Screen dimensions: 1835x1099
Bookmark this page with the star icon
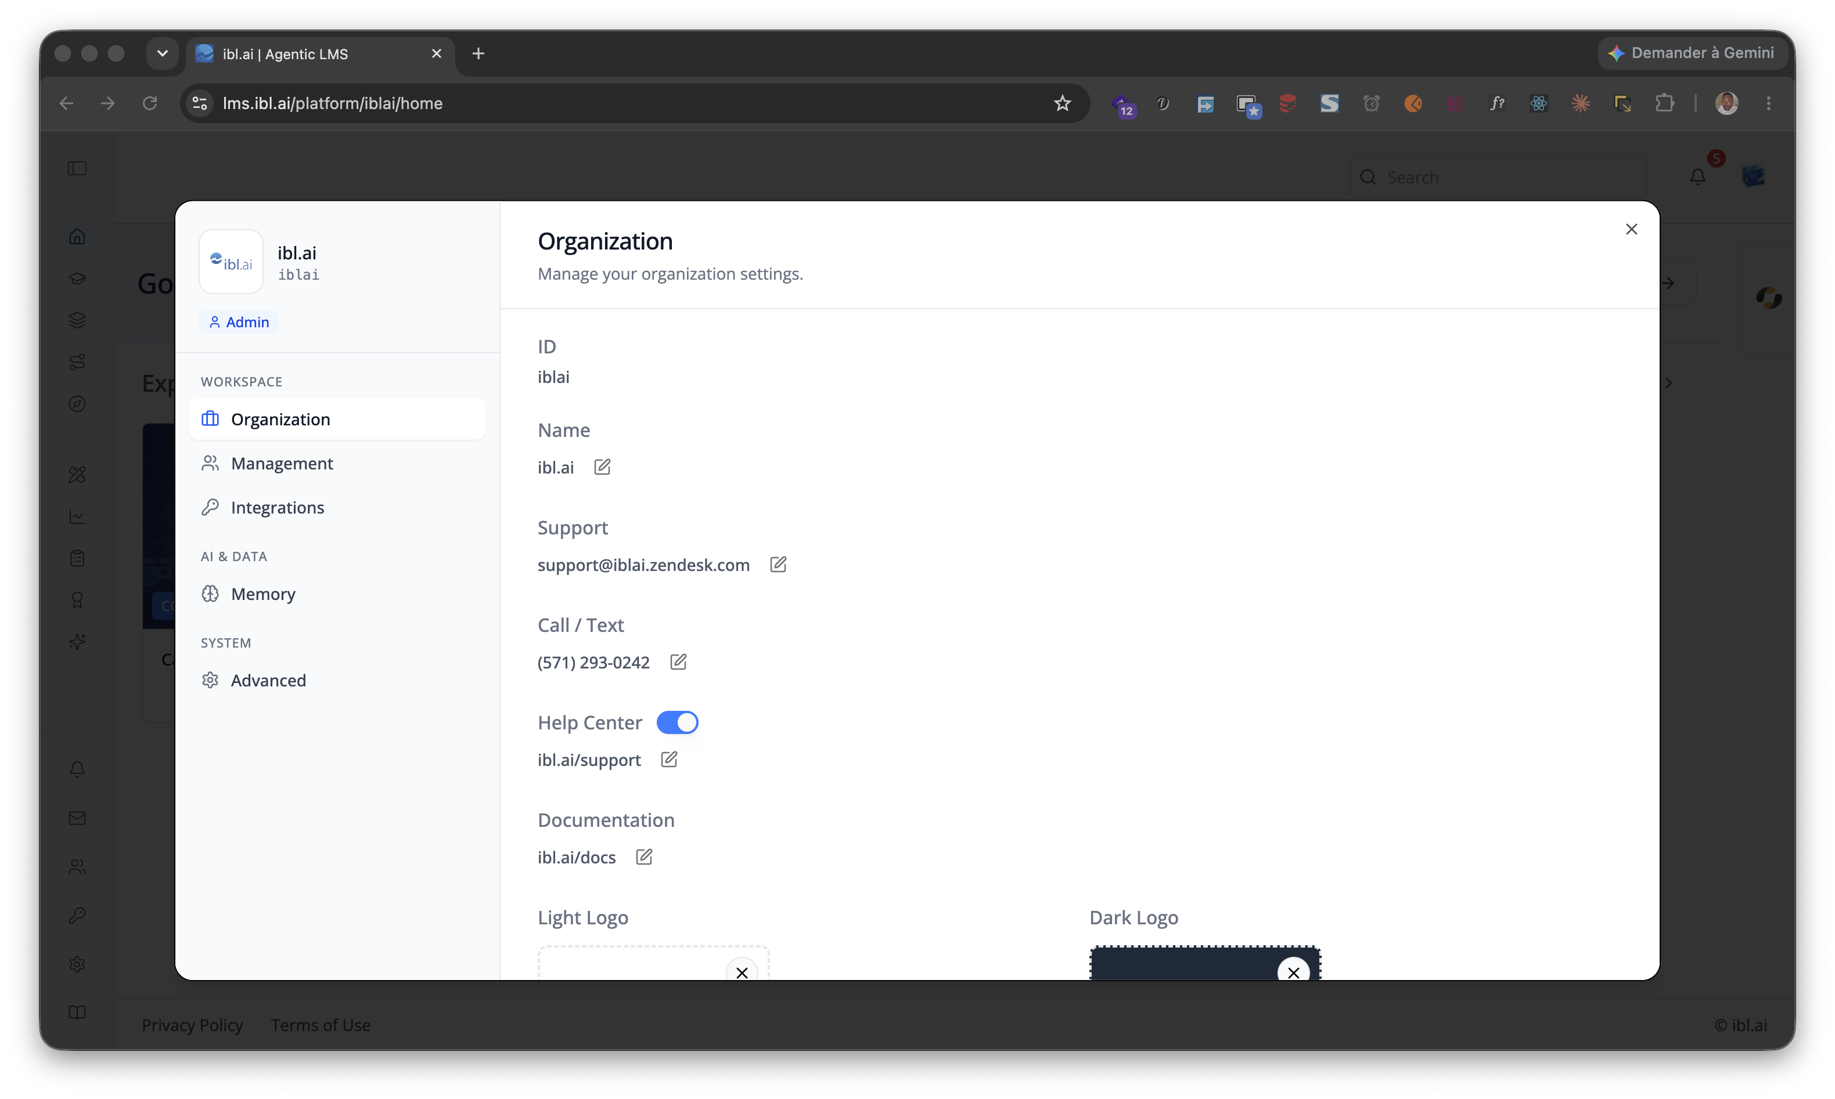1062,104
